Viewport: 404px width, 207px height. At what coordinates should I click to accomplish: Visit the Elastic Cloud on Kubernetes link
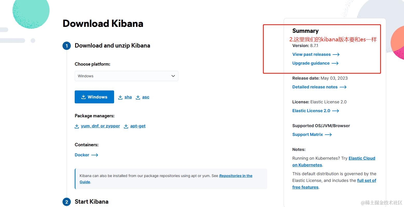362,158
